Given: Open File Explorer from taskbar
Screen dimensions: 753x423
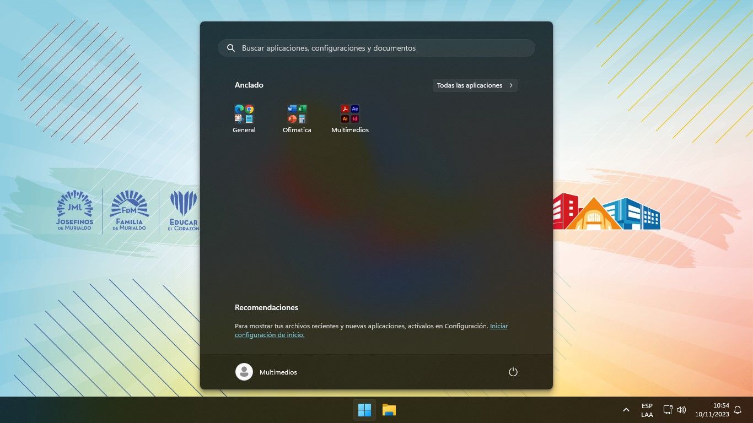Looking at the screenshot, I should 389,410.
